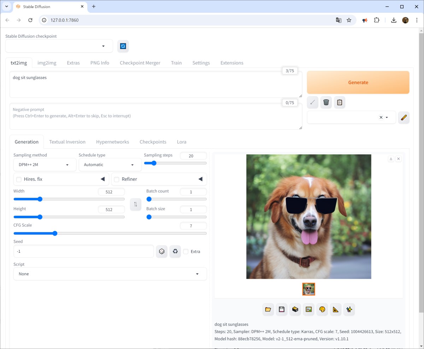Open the Hypernetworks tab
This screenshot has height=349, width=424.
[x=112, y=142]
